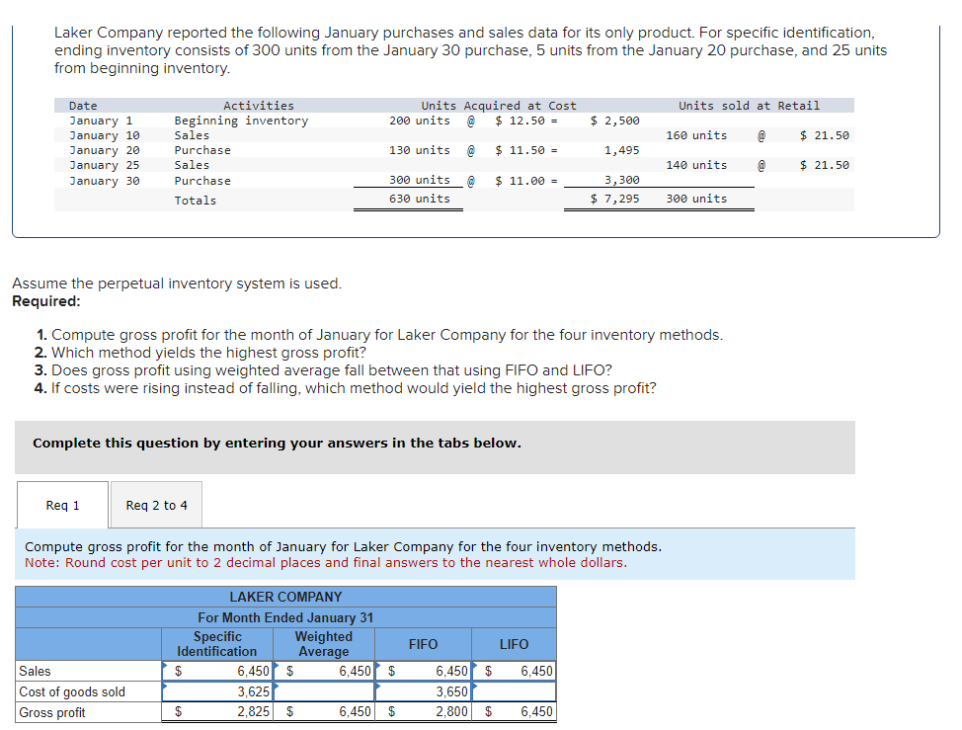Click the Cost of goods sold row label

72,691
